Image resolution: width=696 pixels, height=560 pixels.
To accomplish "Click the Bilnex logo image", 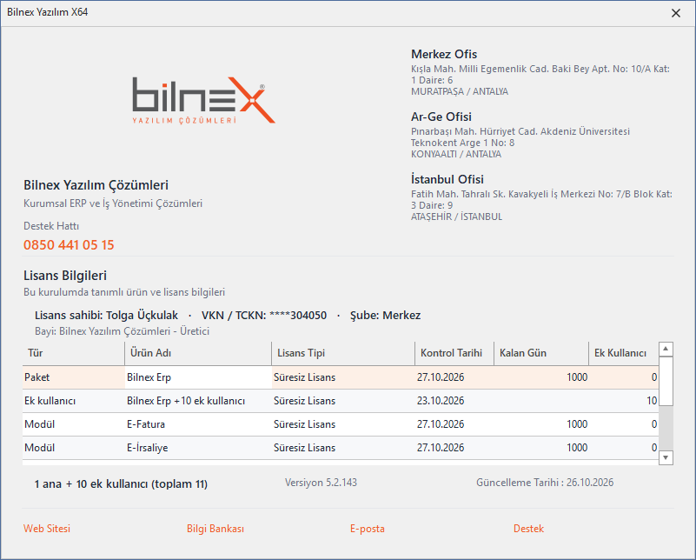I will (x=203, y=100).
